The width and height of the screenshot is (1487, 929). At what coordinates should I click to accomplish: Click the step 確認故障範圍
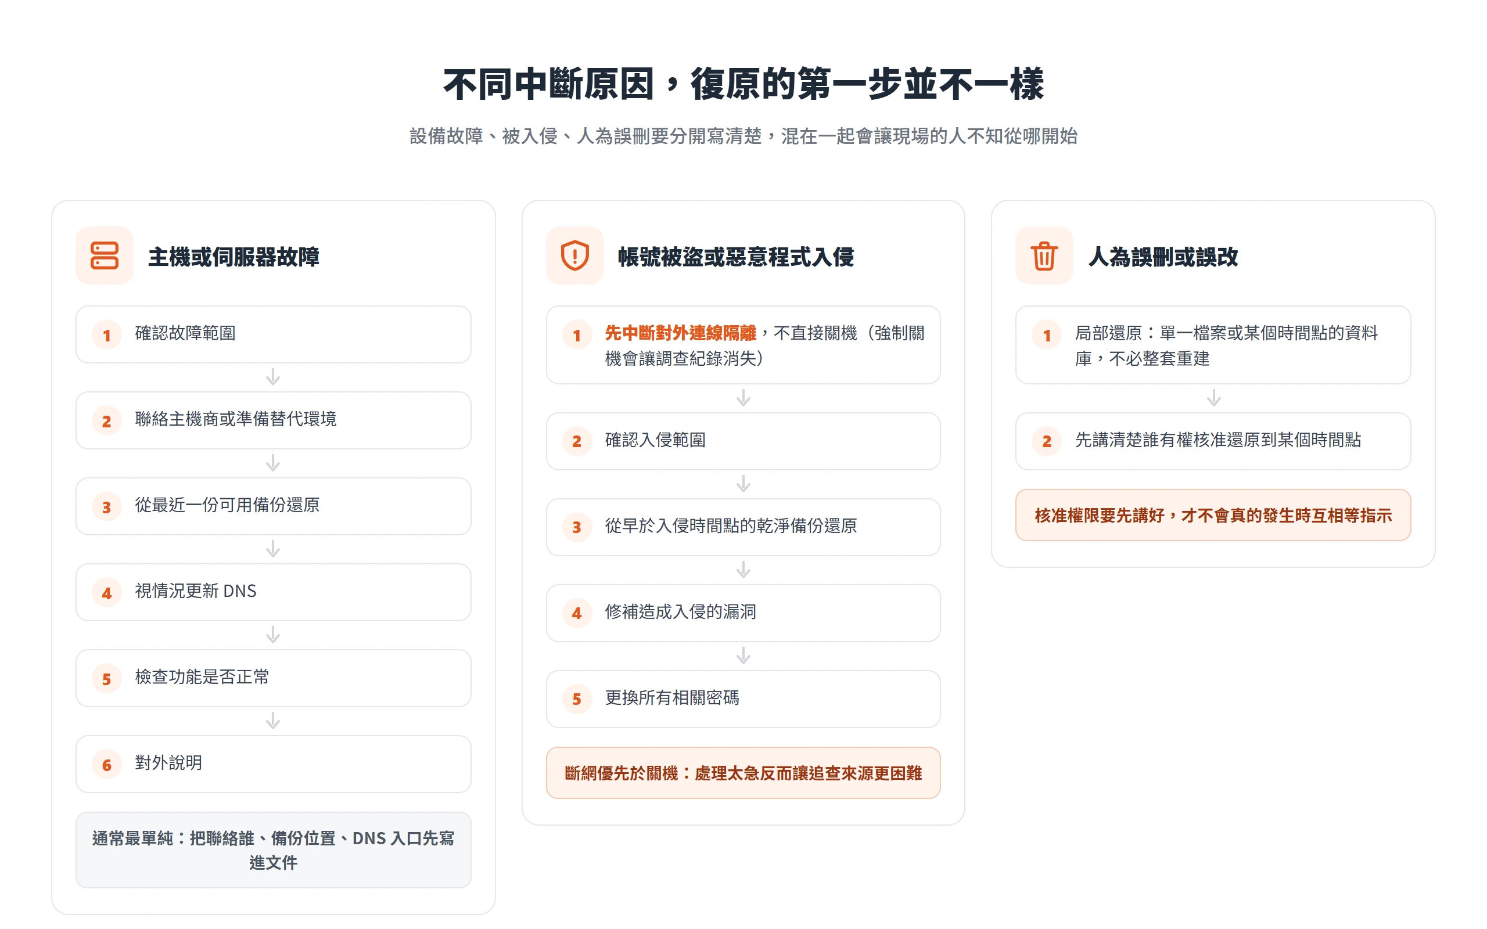click(x=274, y=334)
